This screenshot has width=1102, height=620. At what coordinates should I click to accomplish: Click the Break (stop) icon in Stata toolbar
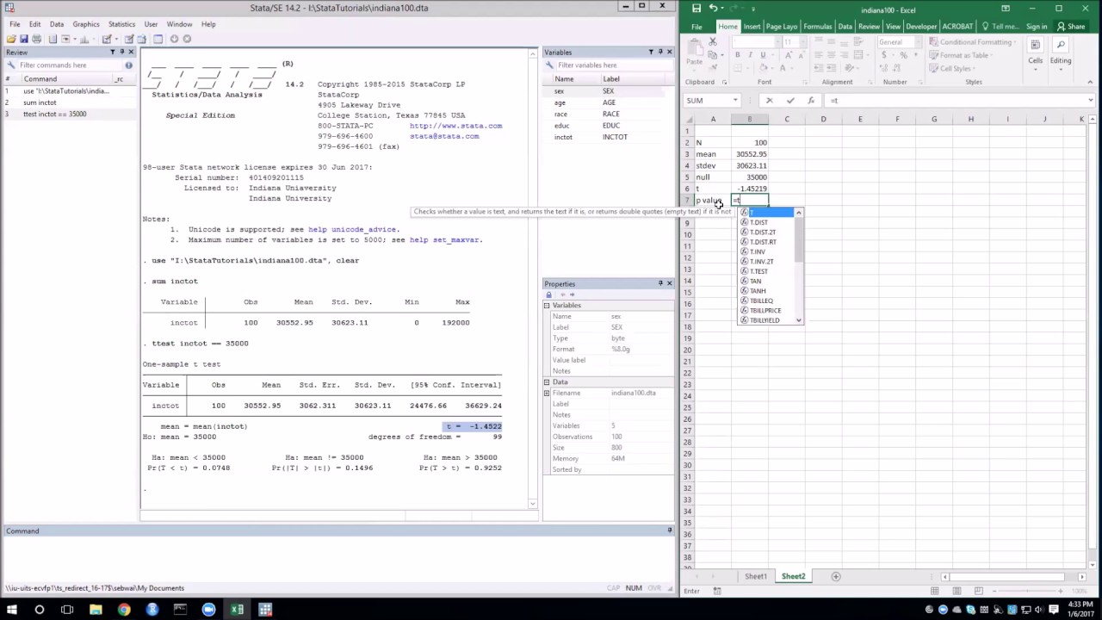tap(187, 39)
